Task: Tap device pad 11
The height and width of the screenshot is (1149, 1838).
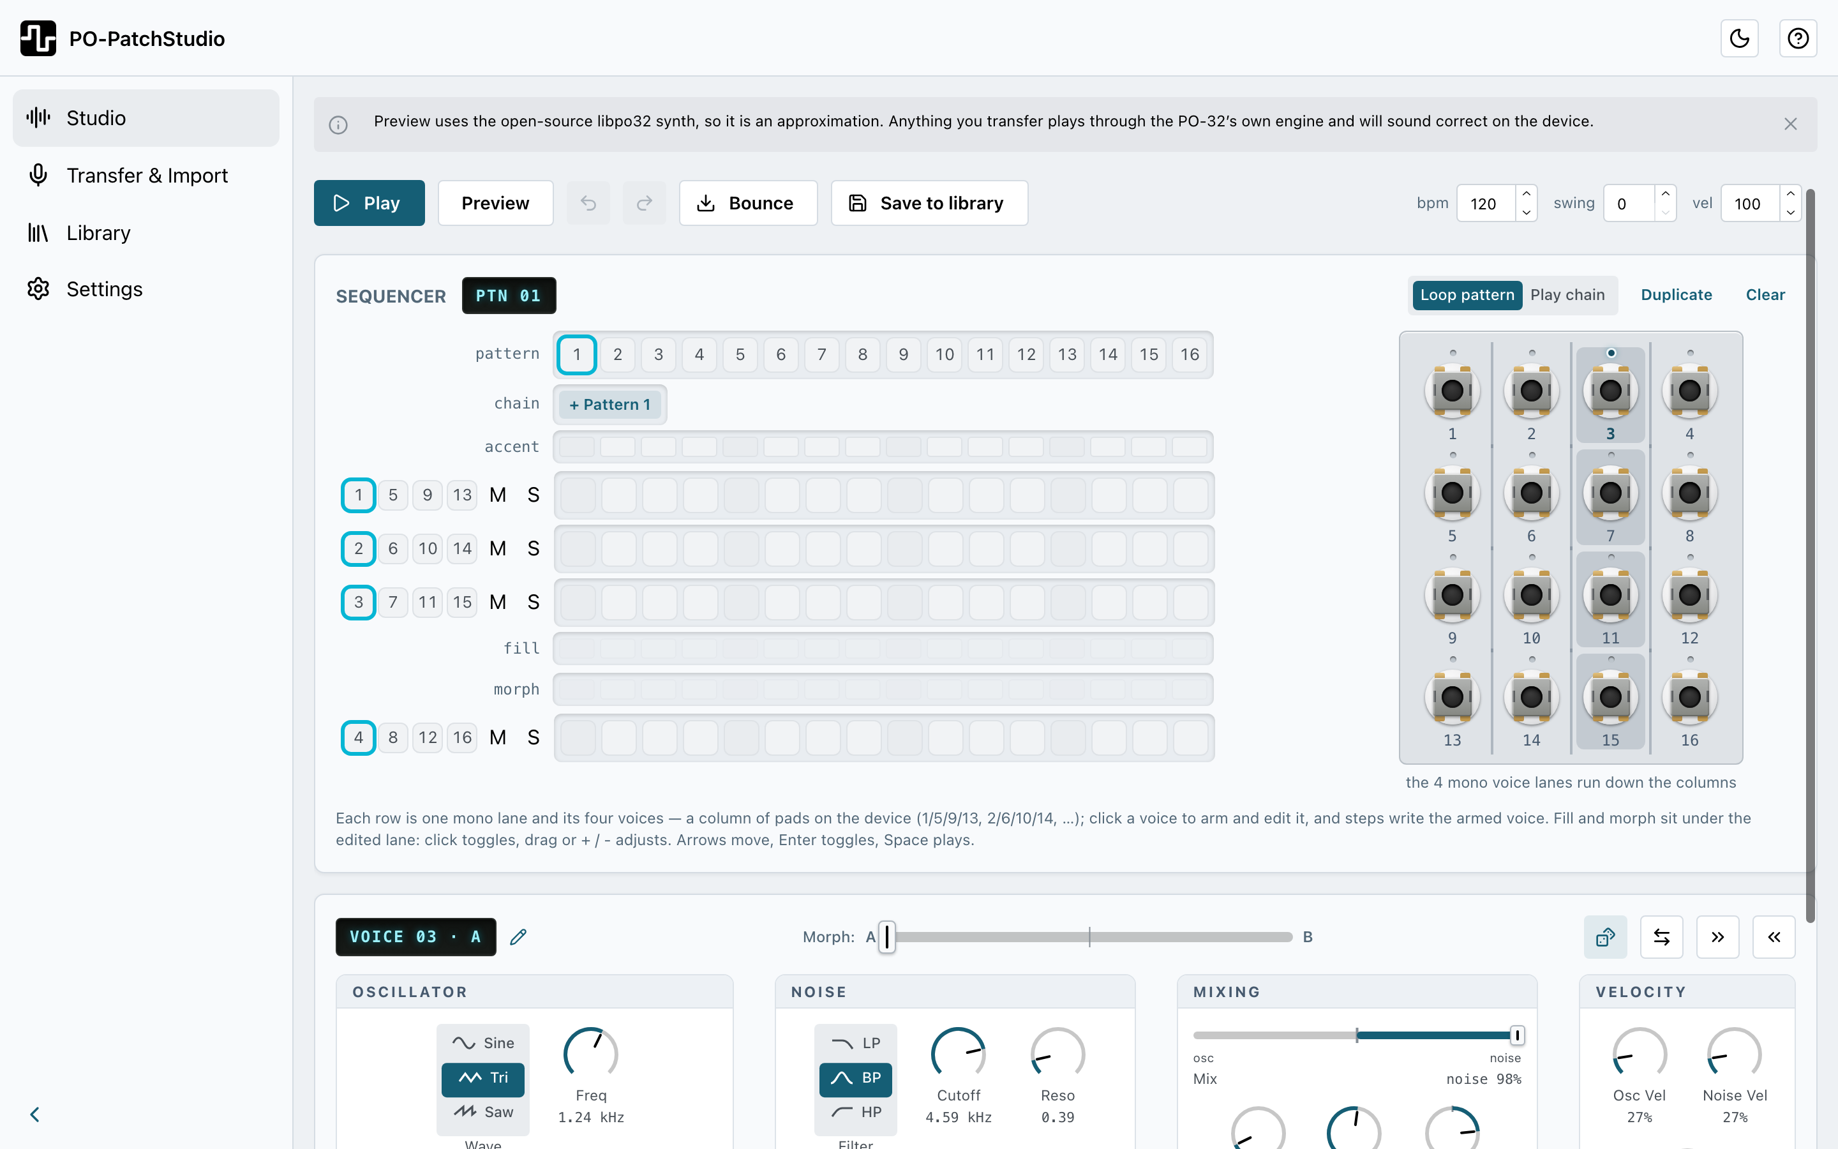Action: coord(1610,595)
